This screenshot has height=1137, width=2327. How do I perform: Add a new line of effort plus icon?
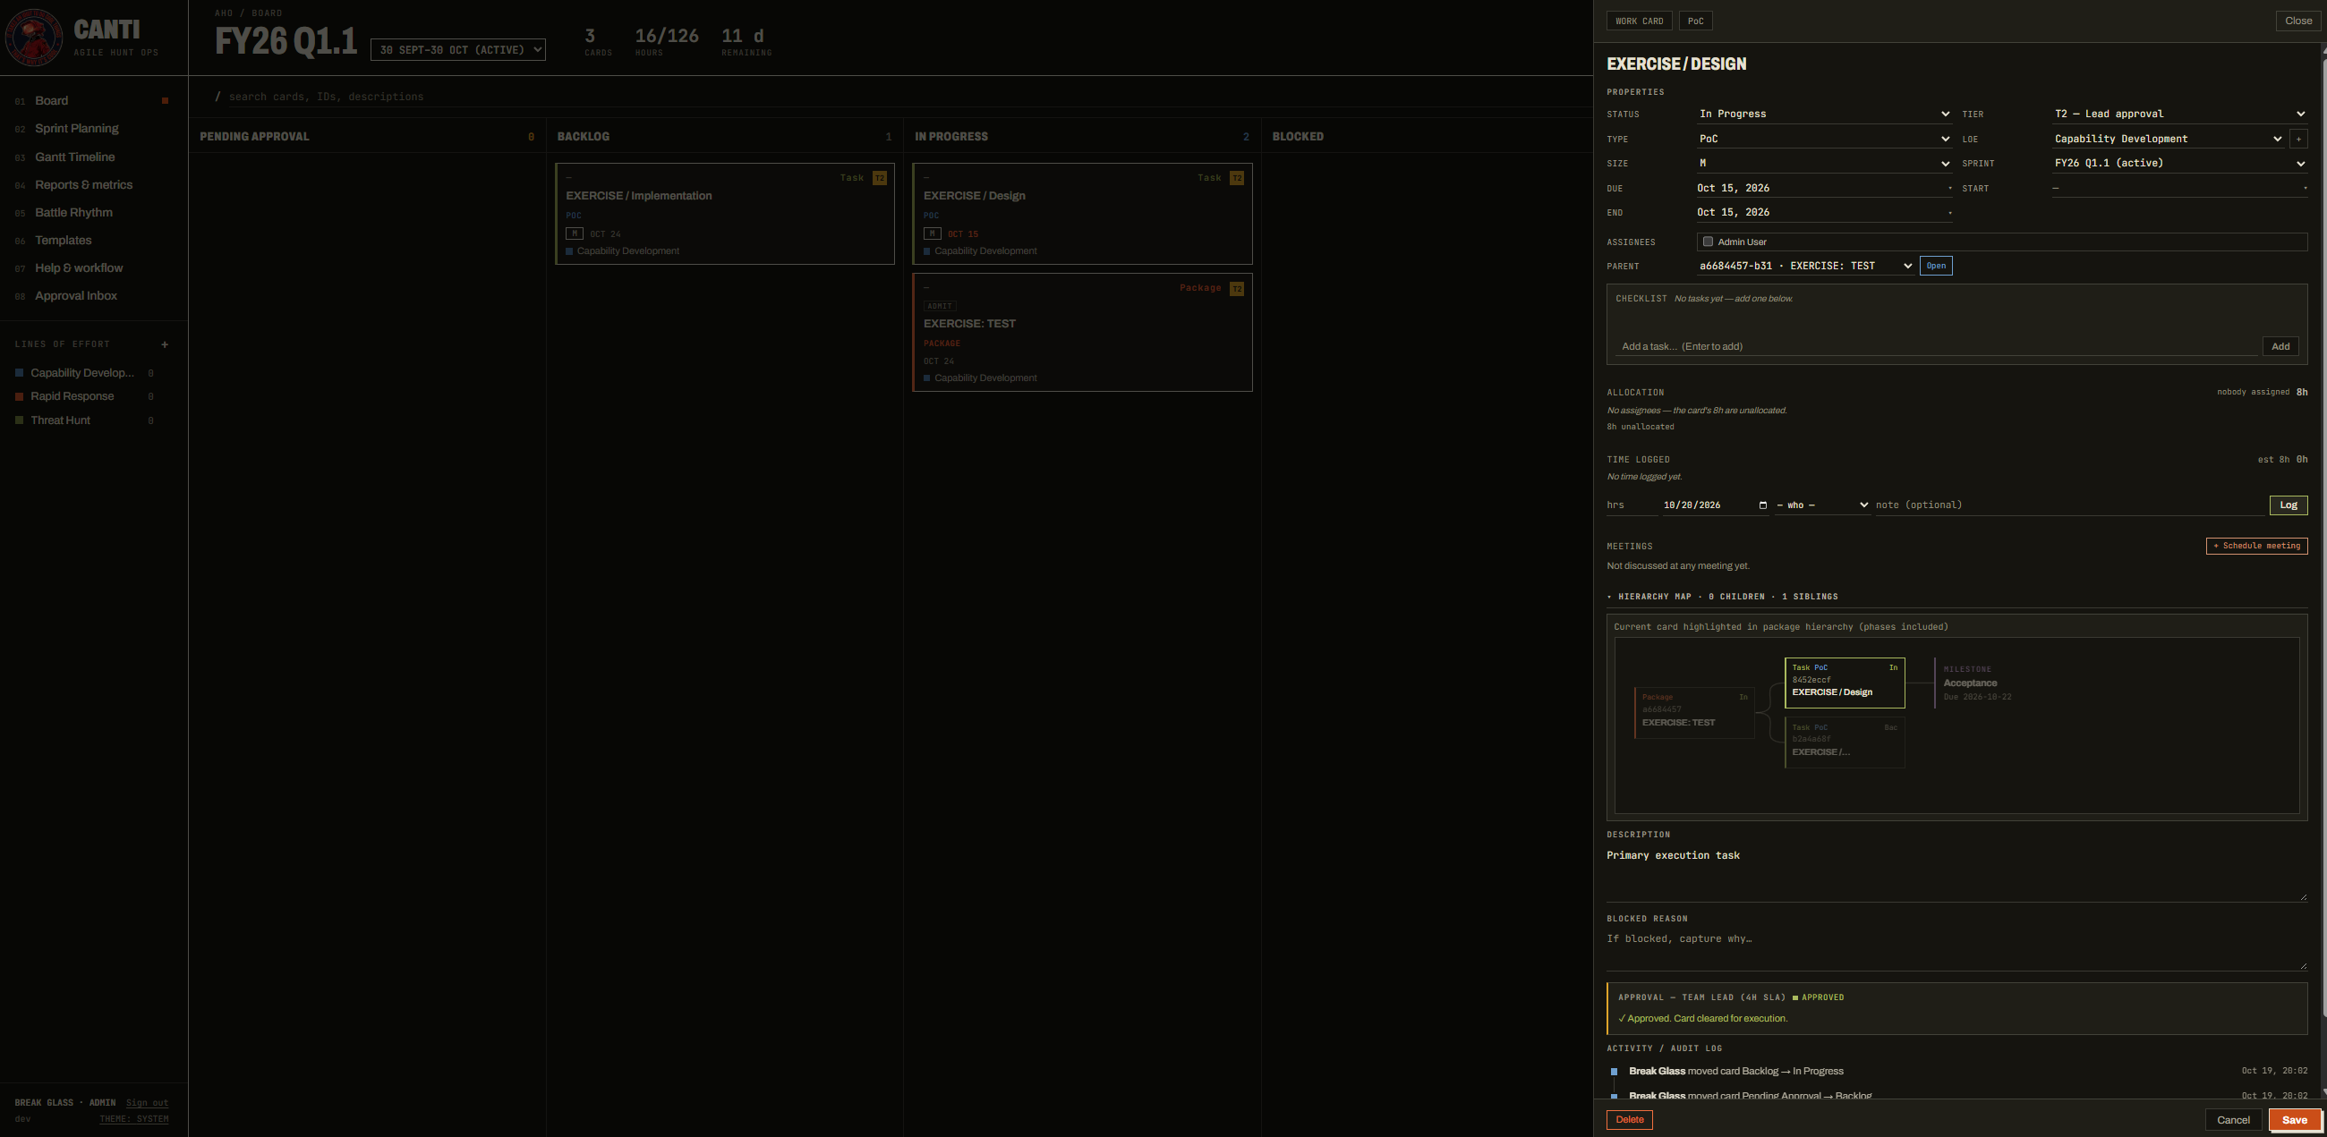[x=165, y=344]
